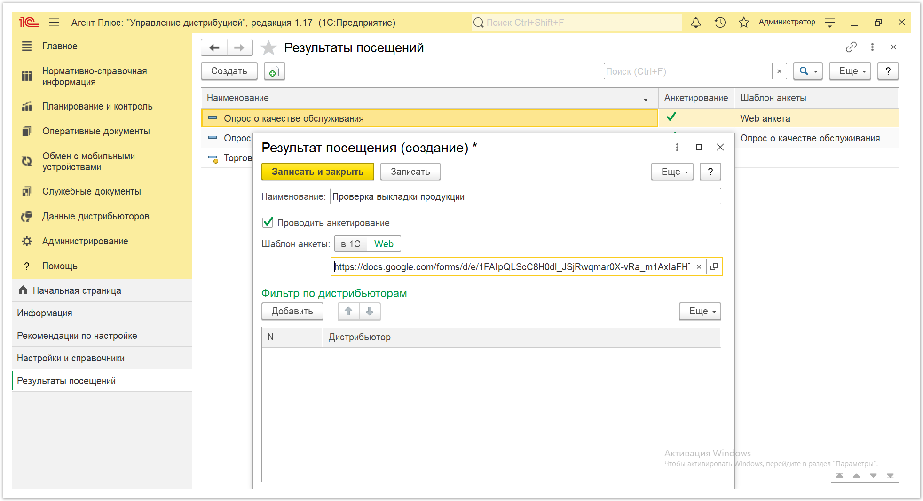This screenshot has height=501, width=923.
Task: Focus the Поиск (Ctrl+F) field
Action: [688, 71]
